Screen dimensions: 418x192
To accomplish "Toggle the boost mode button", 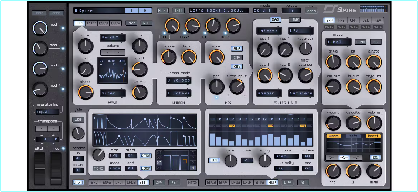I will tap(373, 136).
